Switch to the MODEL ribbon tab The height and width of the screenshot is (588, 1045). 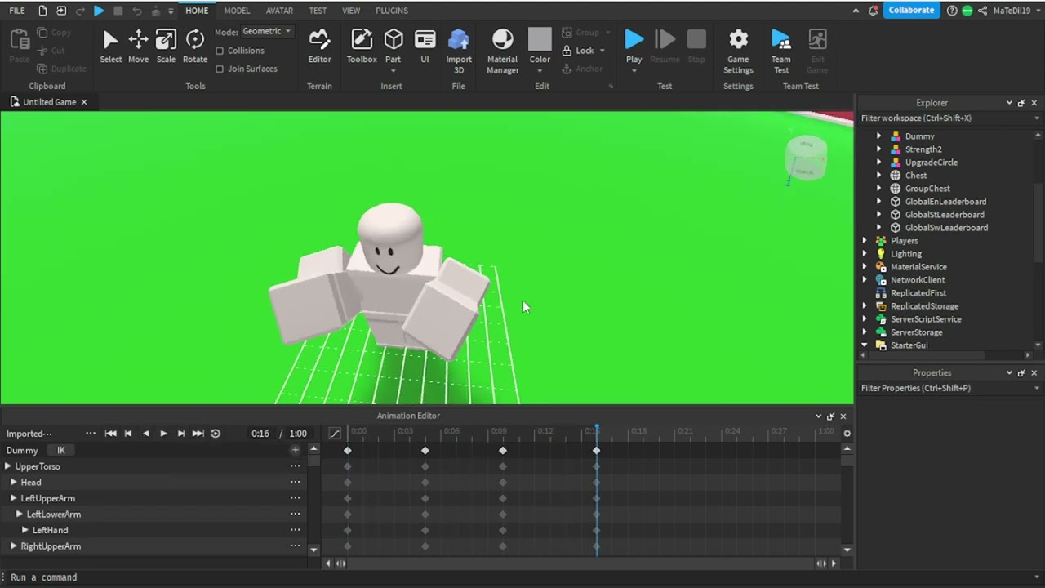(237, 11)
